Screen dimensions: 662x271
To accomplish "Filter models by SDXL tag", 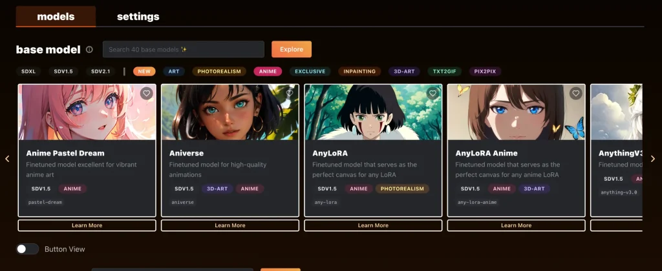I will 28,72.
